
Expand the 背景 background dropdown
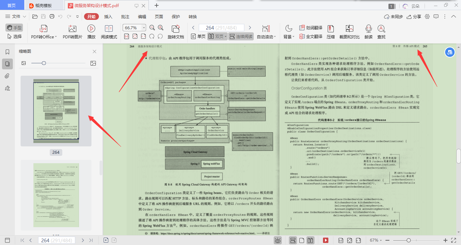tap(294, 37)
